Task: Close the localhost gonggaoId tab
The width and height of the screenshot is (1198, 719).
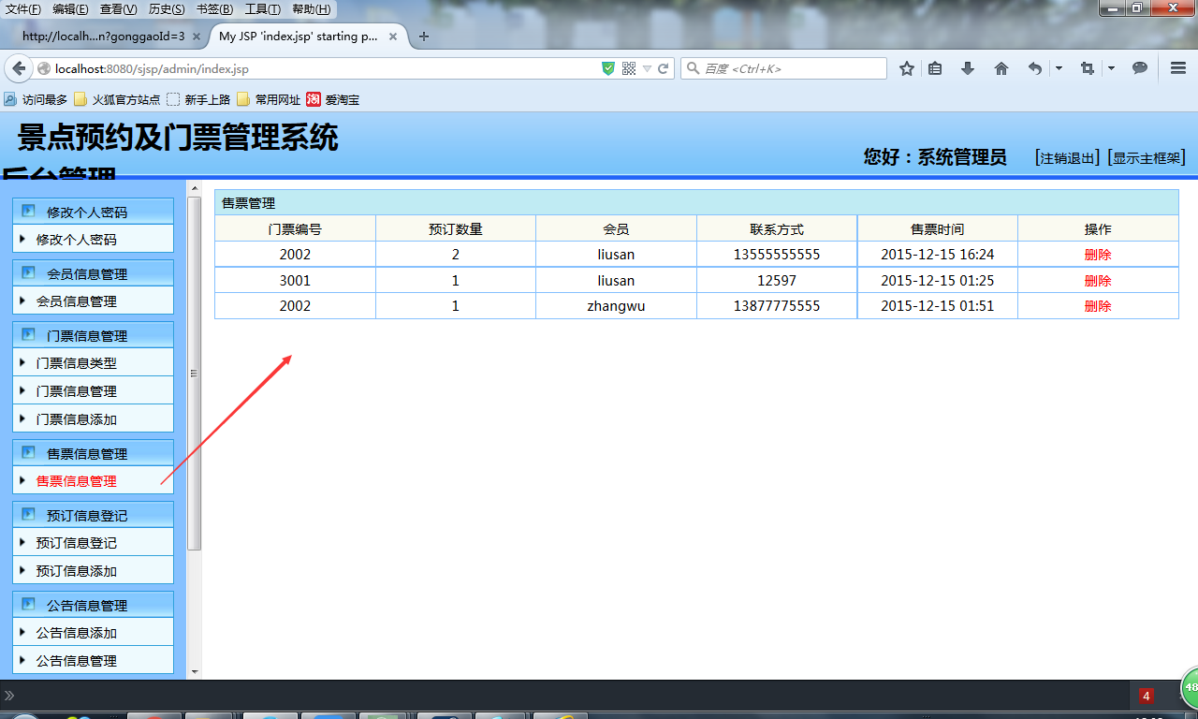Action: point(196,37)
